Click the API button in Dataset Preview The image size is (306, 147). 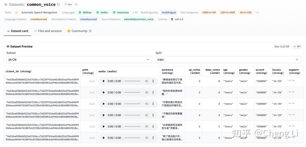coord(297,46)
